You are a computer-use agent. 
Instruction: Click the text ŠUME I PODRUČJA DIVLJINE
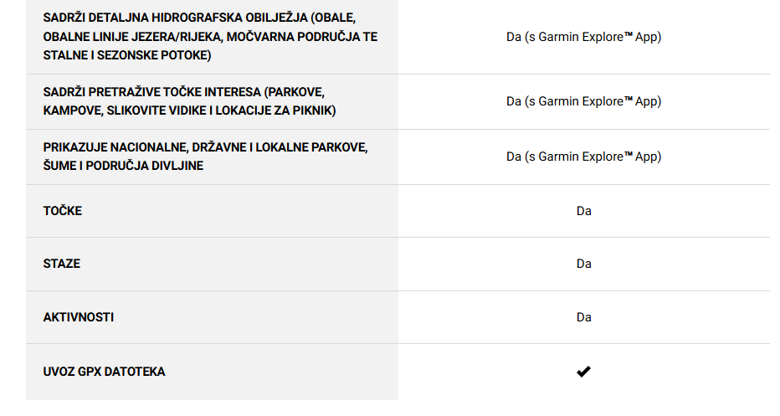(123, 166)
